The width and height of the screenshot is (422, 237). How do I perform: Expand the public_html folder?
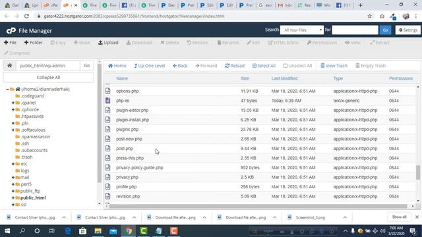pos(13,197)
